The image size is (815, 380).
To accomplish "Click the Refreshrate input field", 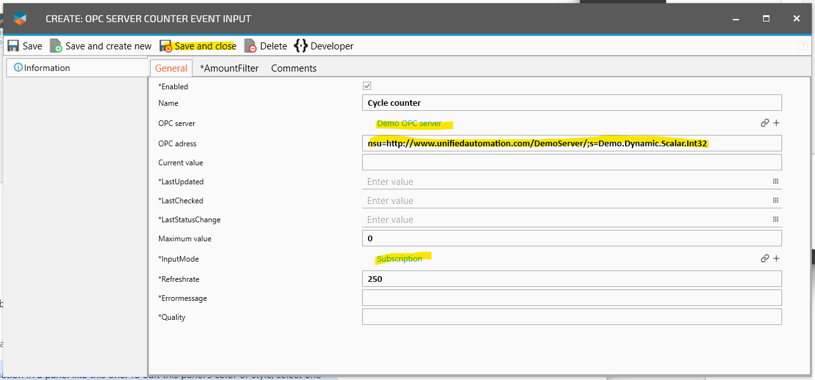I will pos(571,279).
